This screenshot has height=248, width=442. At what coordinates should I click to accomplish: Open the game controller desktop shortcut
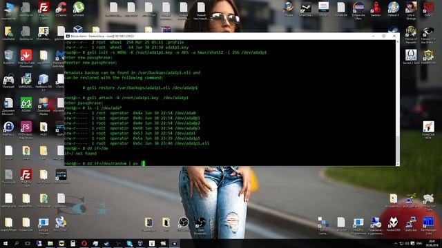click(8, 81)
